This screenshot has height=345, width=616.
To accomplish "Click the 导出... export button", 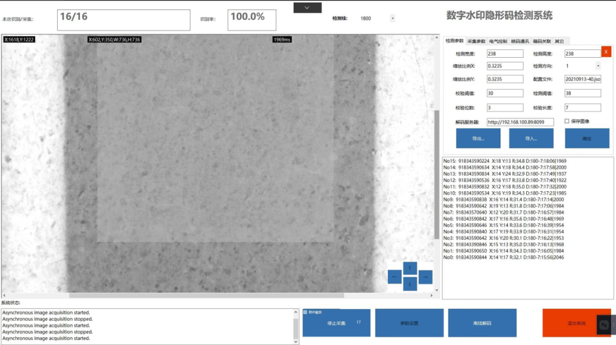I will [478, 139].
